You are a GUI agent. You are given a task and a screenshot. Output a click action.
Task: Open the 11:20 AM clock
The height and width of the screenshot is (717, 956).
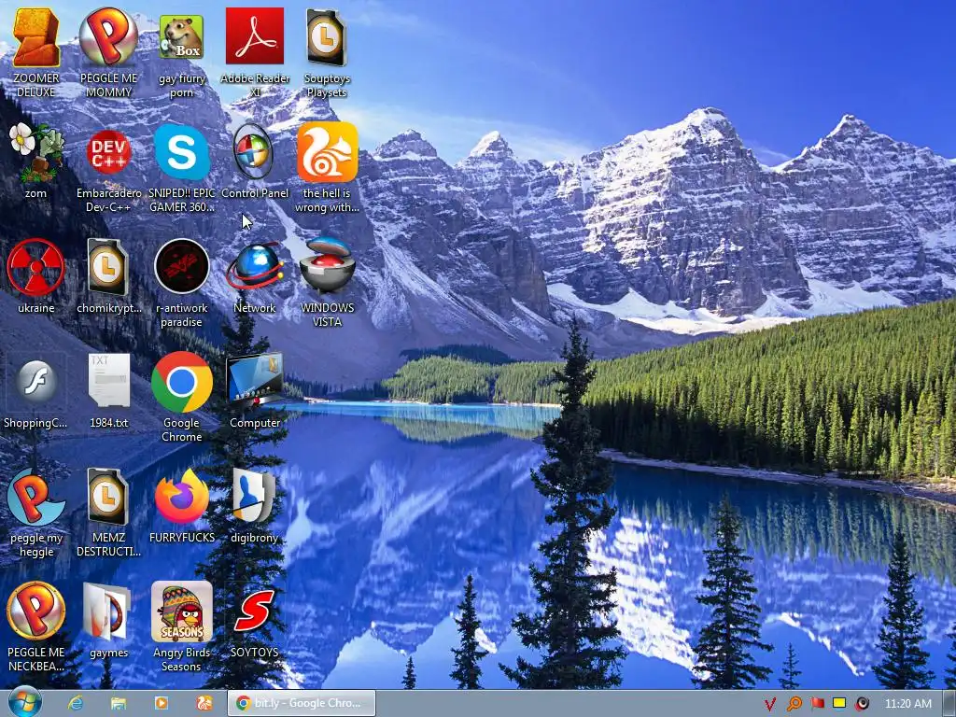[x=907, y=704]
